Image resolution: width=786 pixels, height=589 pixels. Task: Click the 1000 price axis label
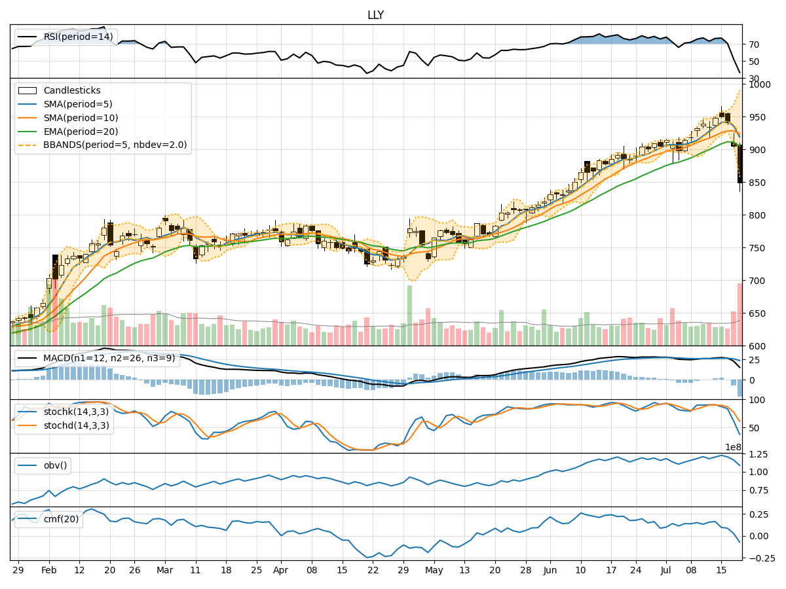click(760, 84)
